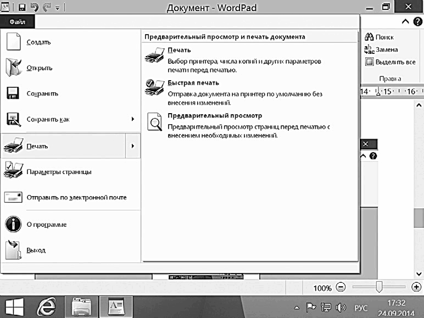Open the quick access toolbar customize dropdown

[57, 8]
